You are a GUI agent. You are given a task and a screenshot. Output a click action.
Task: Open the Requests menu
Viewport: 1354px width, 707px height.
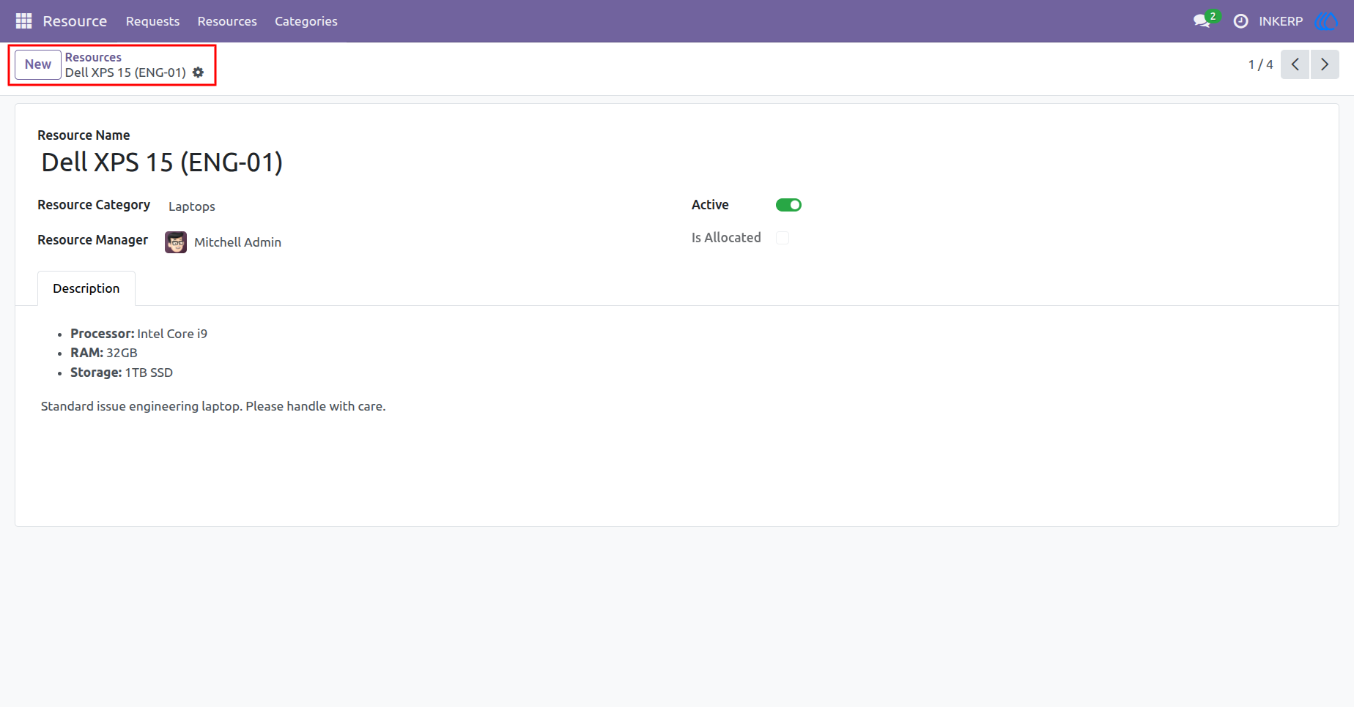coord(152,21)
